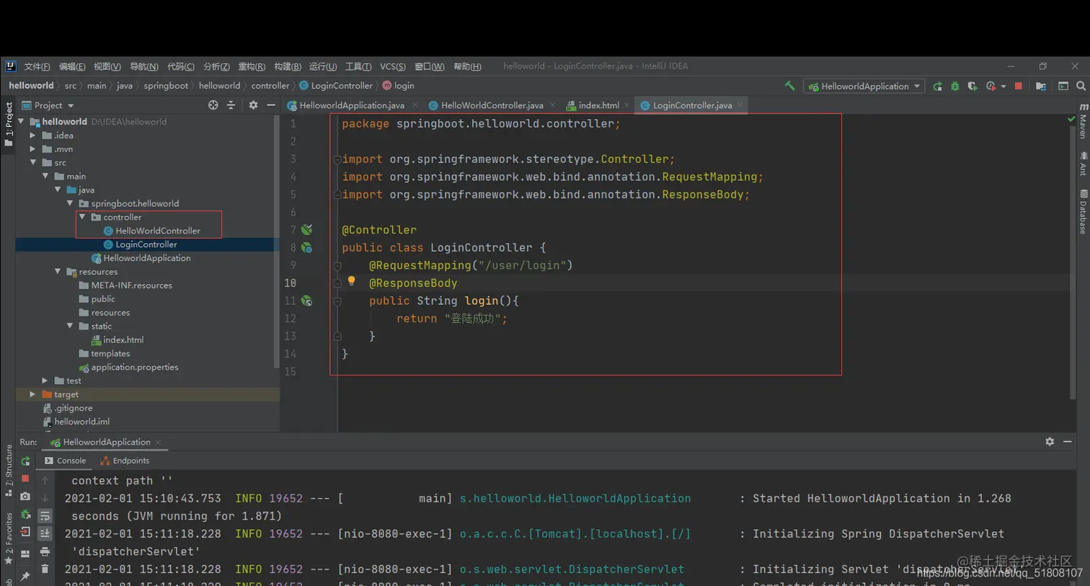
Task: Collapse the controller package in project tree
Action: pos(82,217)
